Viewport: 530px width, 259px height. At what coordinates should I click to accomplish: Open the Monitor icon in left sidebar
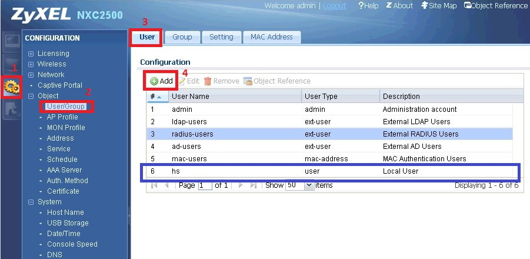coord(11,64)
